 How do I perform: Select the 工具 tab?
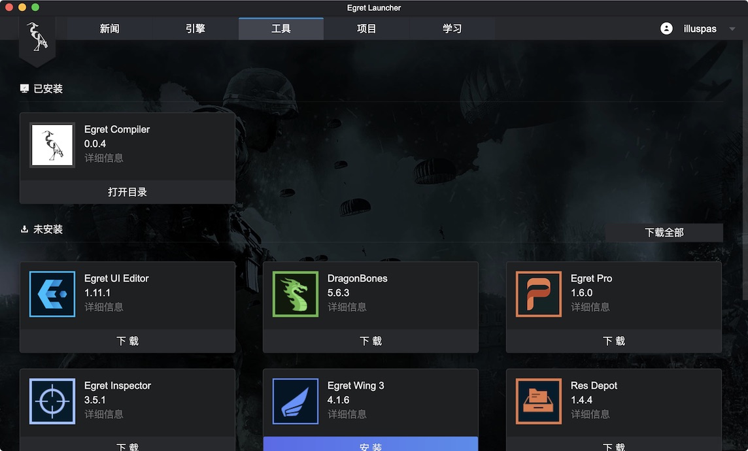[x=281, y=29]
